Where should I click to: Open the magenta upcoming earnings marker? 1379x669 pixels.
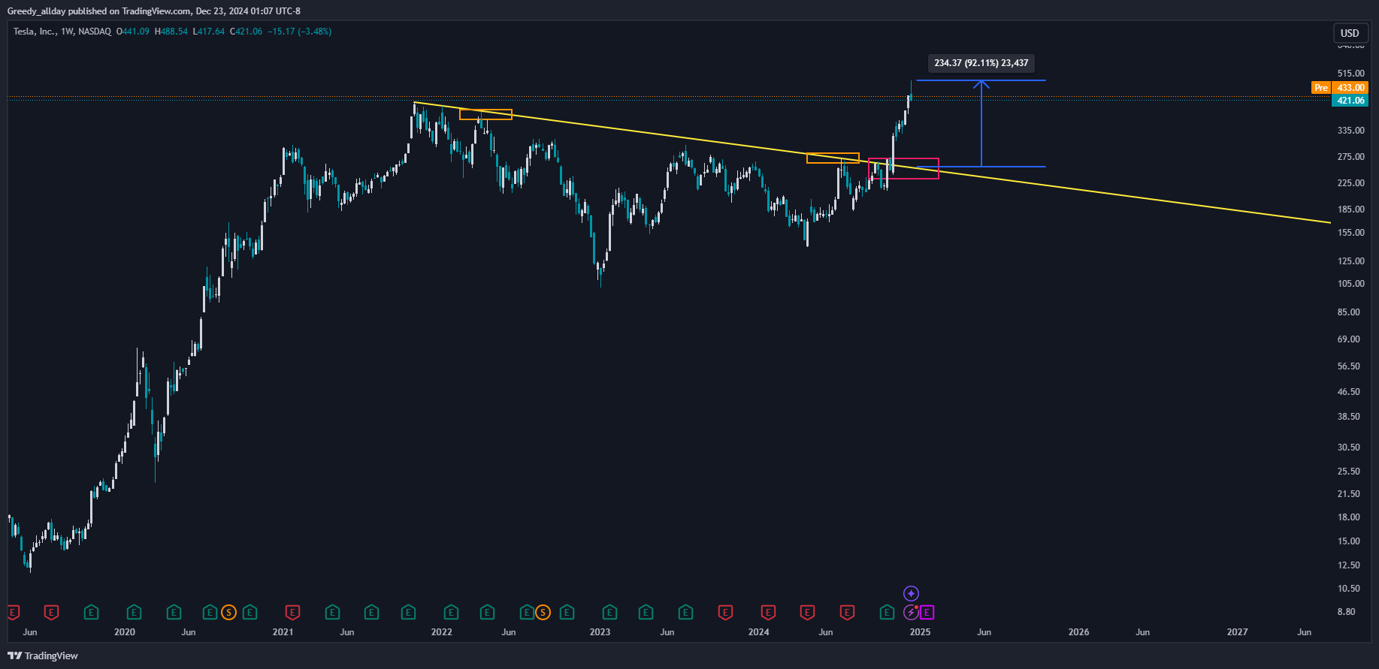point(927,613)
